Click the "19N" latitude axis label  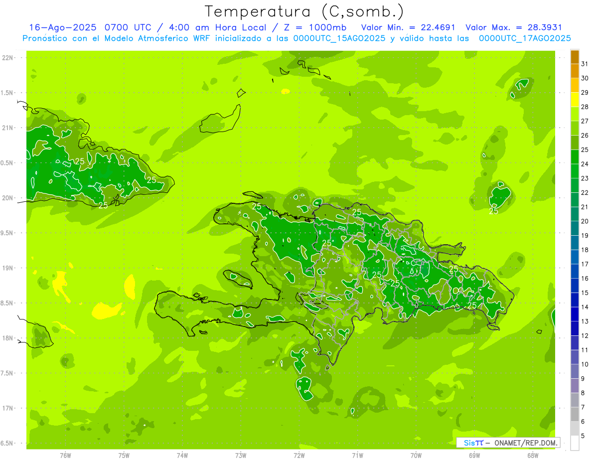pos(8,268)
